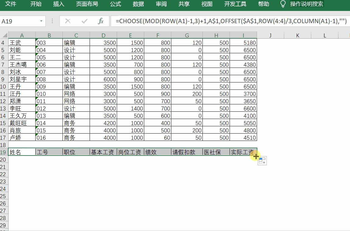Switch to the 公式 ribbon tab

115,4
